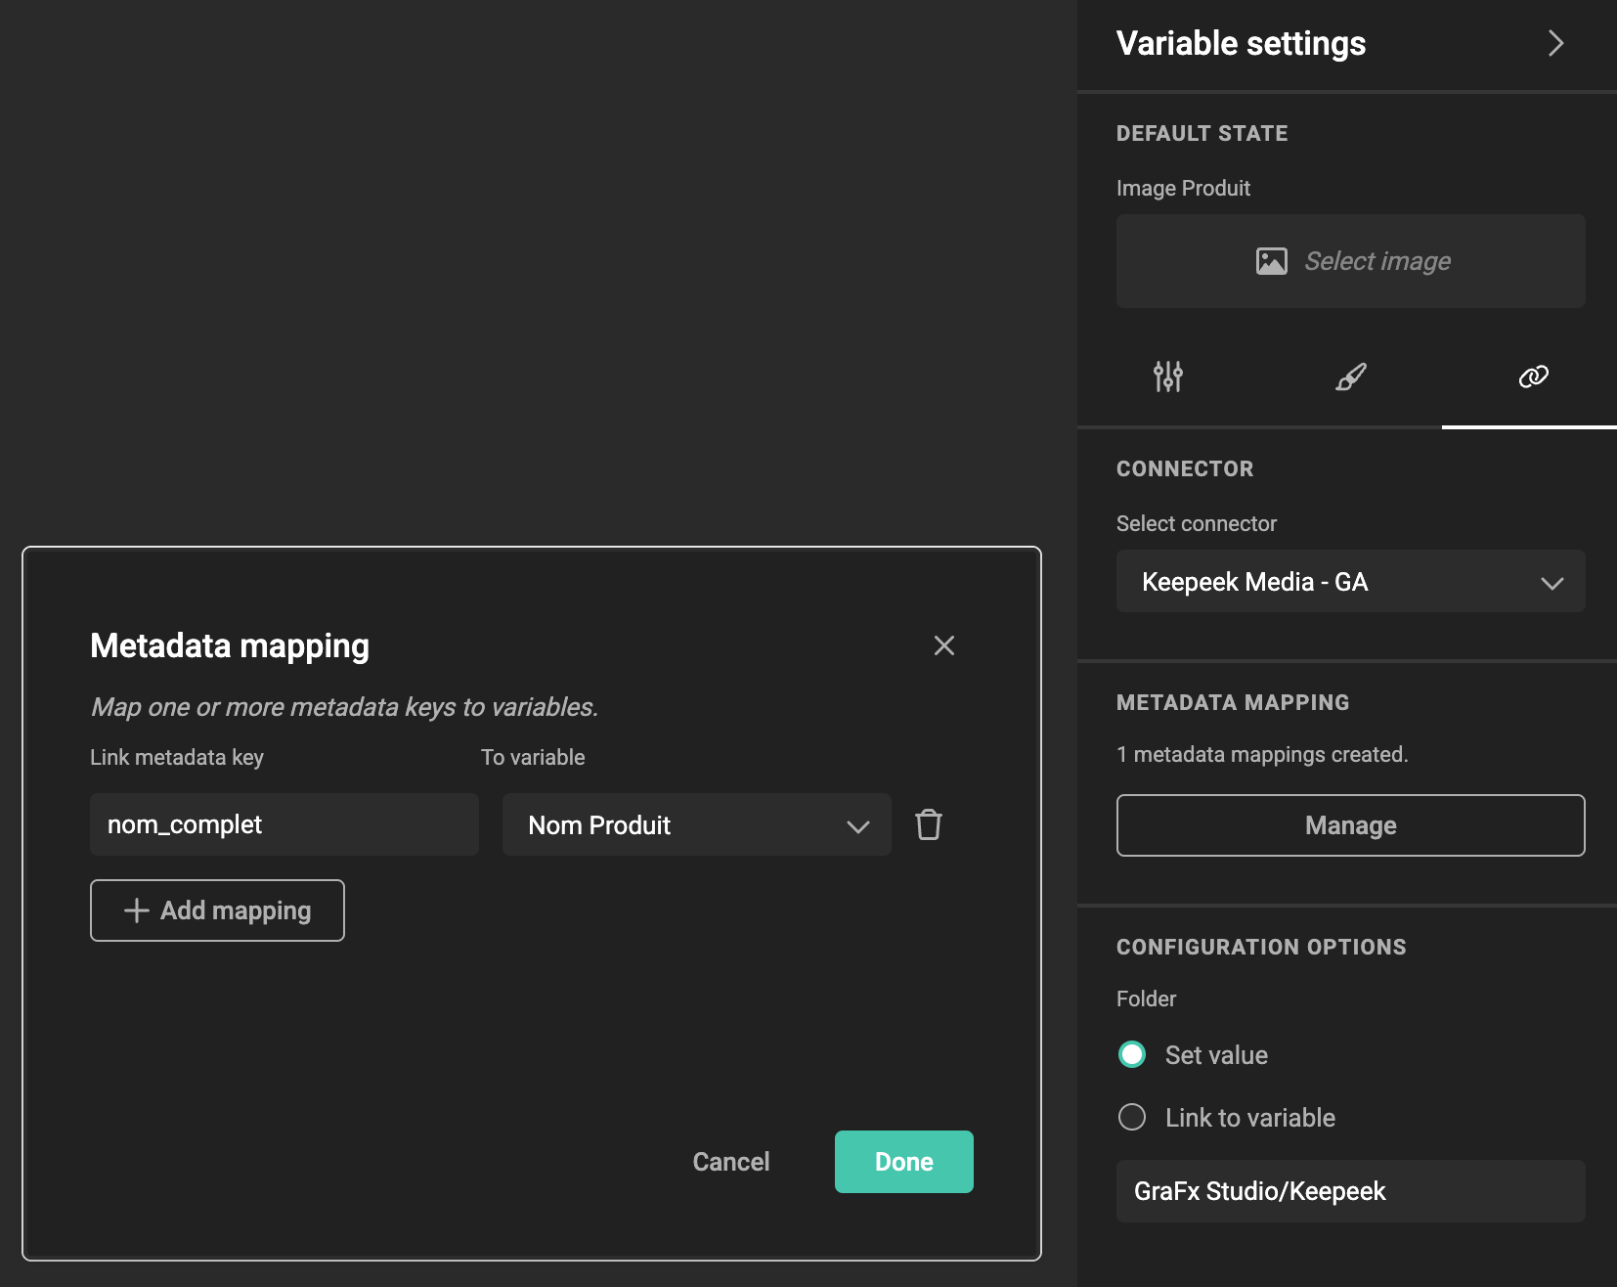Click the 'Link metadata key' label
The width and height of the screenshot is (1617, 1287).
click(177, 757)
